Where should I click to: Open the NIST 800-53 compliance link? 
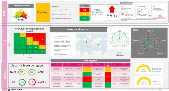156,69
